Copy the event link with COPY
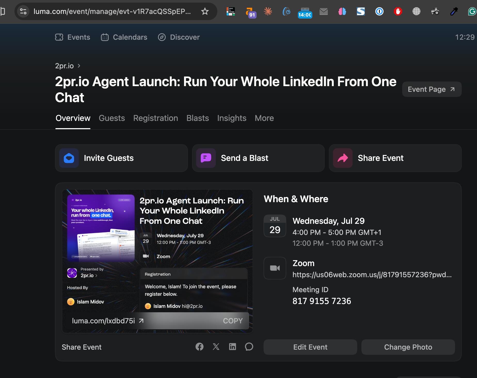477x378 pixels. (233, 321)
